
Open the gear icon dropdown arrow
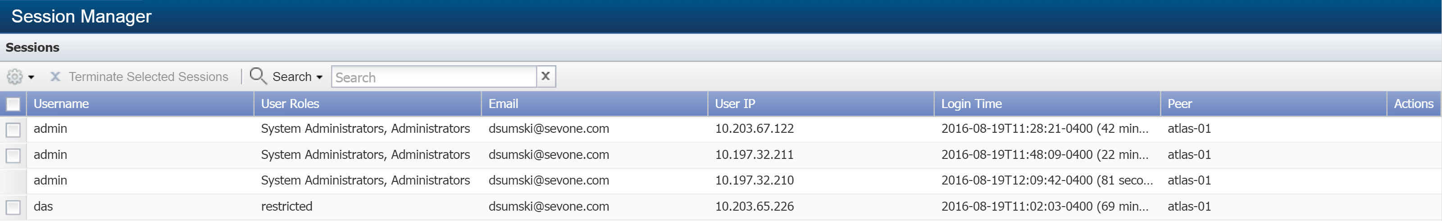click(32, 77)
